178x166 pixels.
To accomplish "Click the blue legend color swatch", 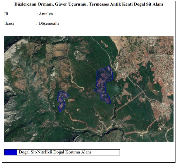I will [11, 152].
